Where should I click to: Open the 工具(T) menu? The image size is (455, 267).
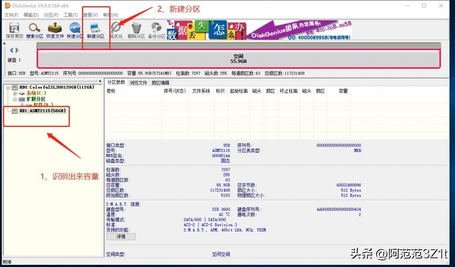click(x=72, y=15)
